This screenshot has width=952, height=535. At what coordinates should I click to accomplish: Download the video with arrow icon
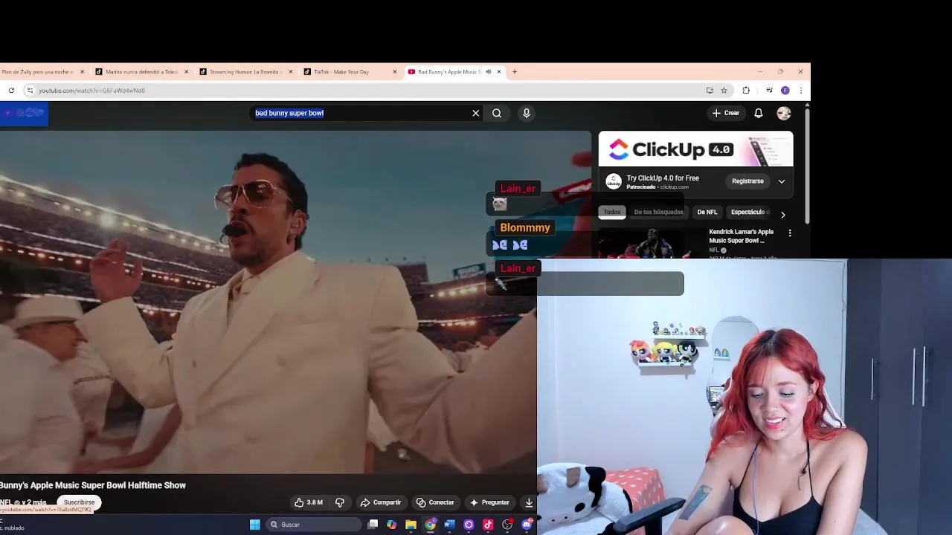tap(529, 502)
